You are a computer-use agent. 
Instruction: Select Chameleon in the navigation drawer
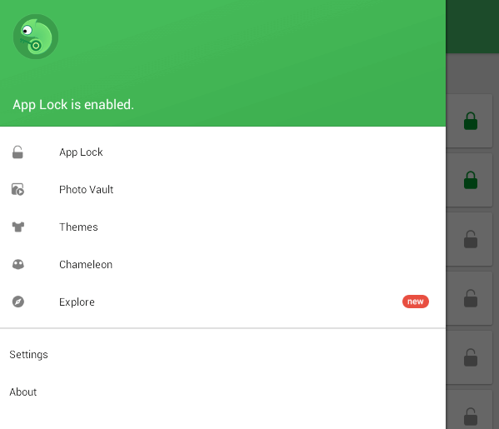(222, 264)
